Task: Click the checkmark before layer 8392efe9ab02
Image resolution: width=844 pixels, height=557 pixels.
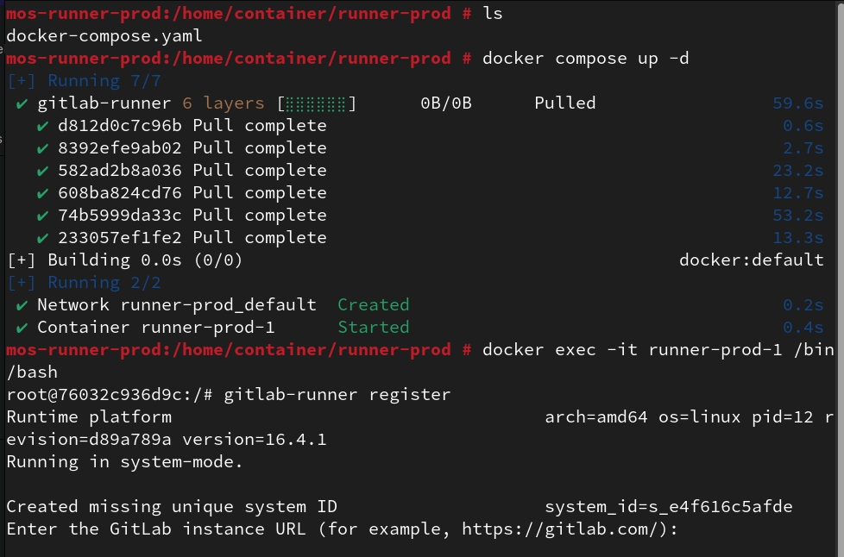Action: click(x=41, y=148)
